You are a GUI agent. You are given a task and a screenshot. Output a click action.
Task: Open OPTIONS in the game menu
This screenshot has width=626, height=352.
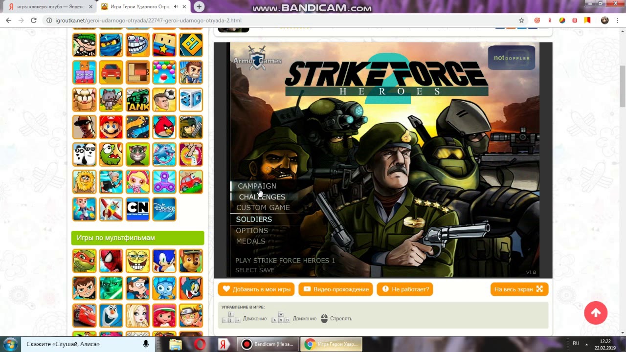coord(252,231)
